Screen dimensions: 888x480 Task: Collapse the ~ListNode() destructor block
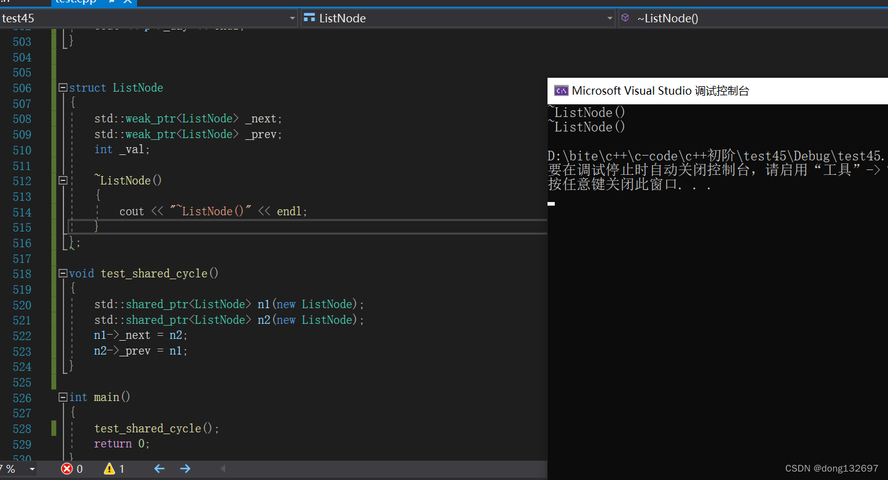63,180
